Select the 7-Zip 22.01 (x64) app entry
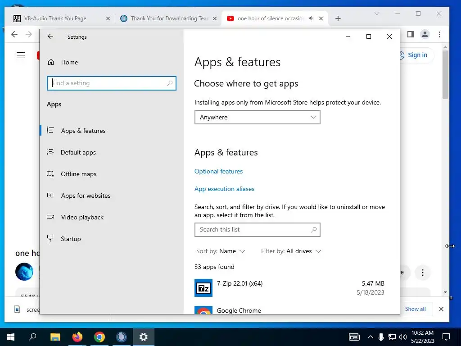Viewport: 461px width, 346px height. click(x=289, y=288)
